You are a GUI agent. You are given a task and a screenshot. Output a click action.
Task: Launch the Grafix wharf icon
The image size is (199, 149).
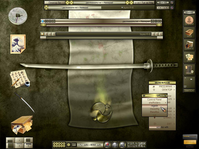tap(189, 45)
